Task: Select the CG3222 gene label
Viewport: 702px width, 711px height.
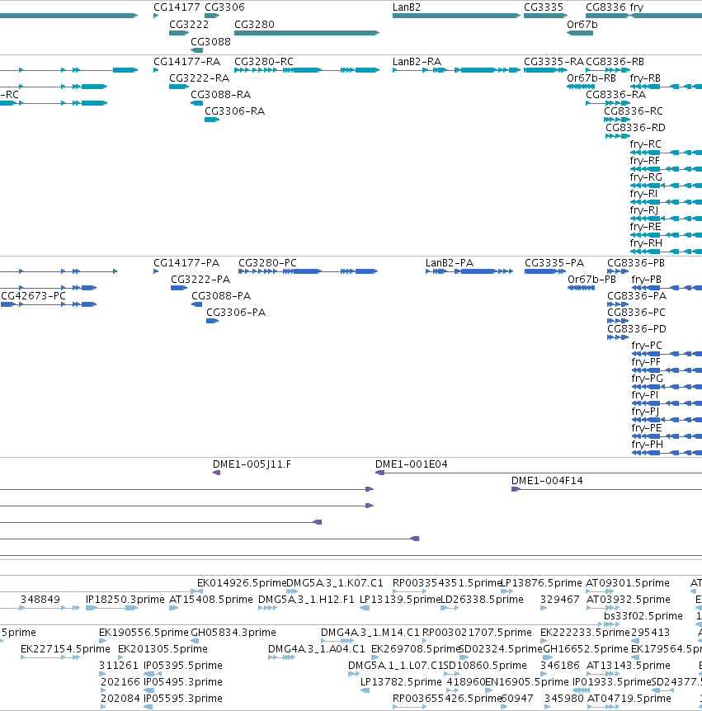Action: point(189,25)
